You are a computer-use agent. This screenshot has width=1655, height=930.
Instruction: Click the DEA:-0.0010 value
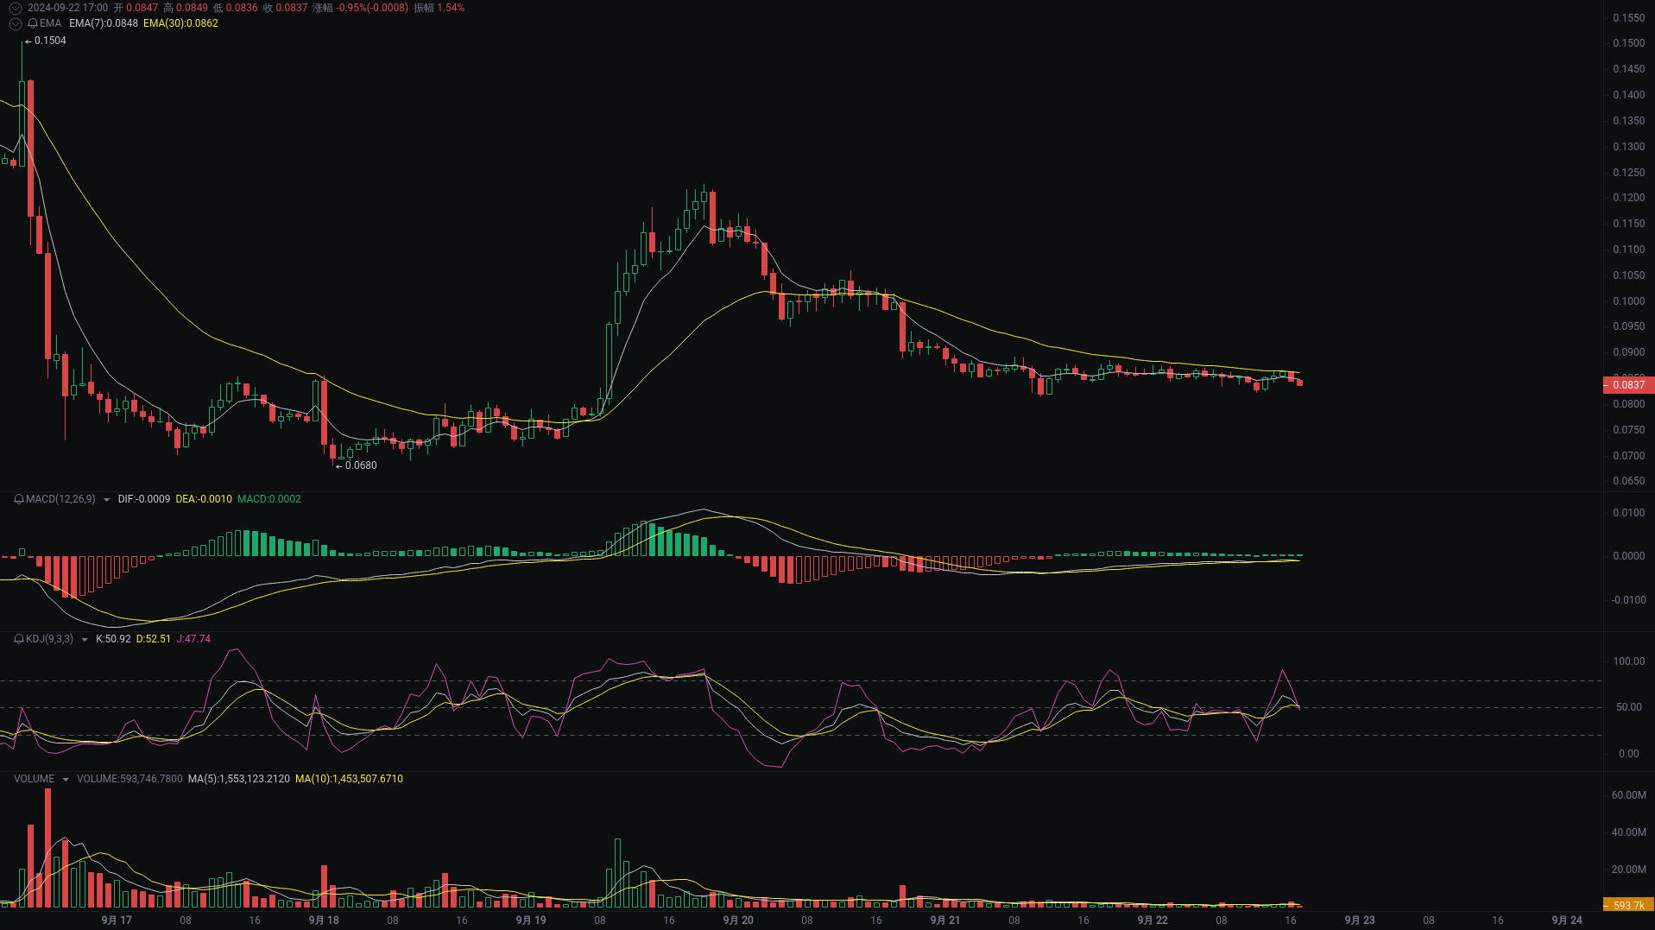204,499
